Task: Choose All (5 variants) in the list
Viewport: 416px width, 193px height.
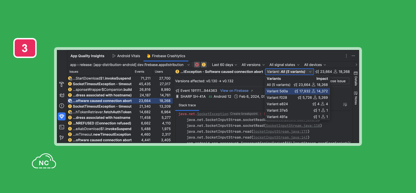Action: [297, 85]
